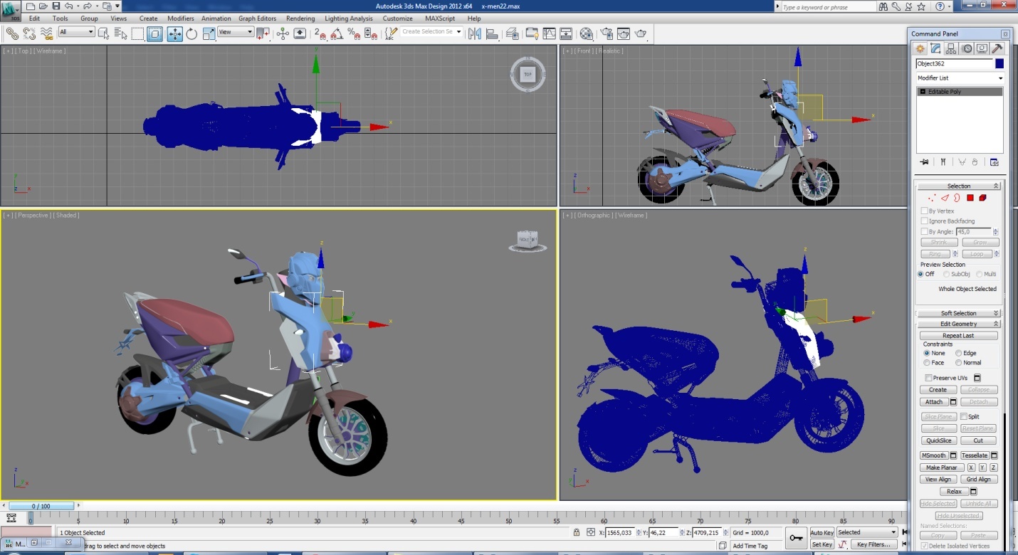The width and height of the screenshot is (1018, 555).
Task: Open the Modifier List dropdown
Action: (959, 78)
